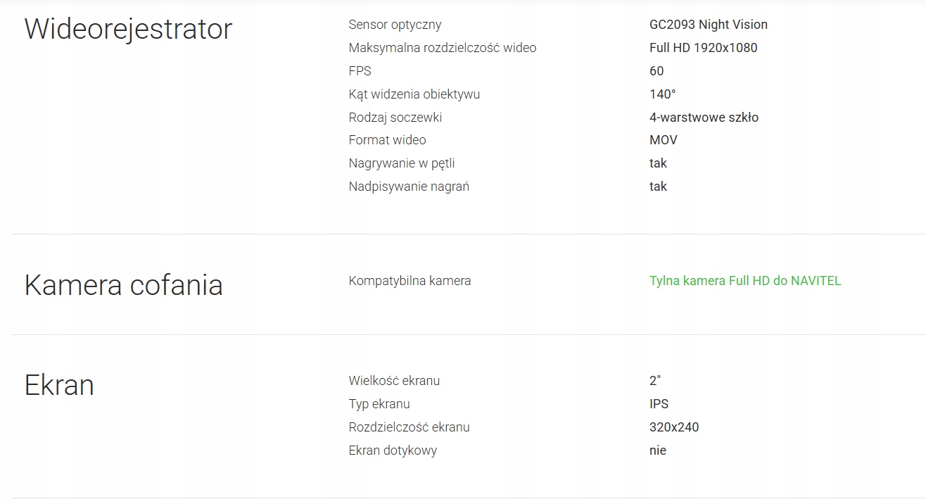The height and width of the screenshot is (504, 926).
Task: Click the Ekran section heading
Action: [59, 386]
